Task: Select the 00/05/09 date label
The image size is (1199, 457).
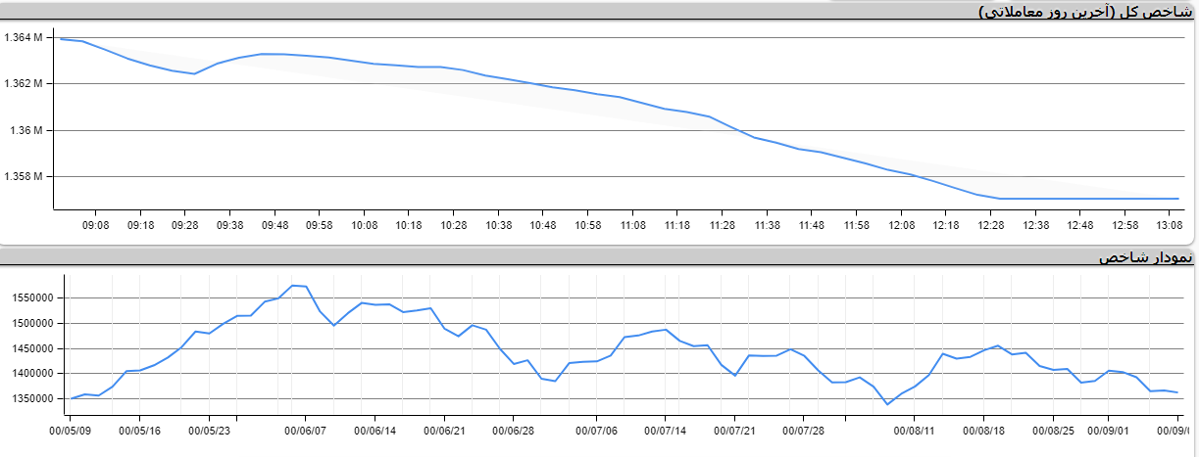Action: coord(72,429)
